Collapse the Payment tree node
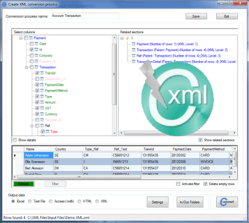This screenshot has width=249, height=223. coord(20,38)
